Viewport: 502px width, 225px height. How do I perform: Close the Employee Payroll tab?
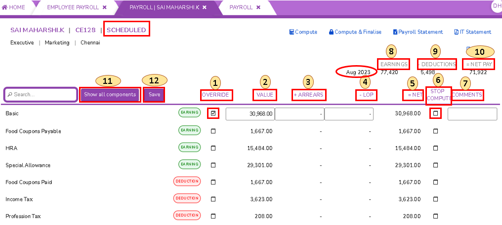coord(104,7)
